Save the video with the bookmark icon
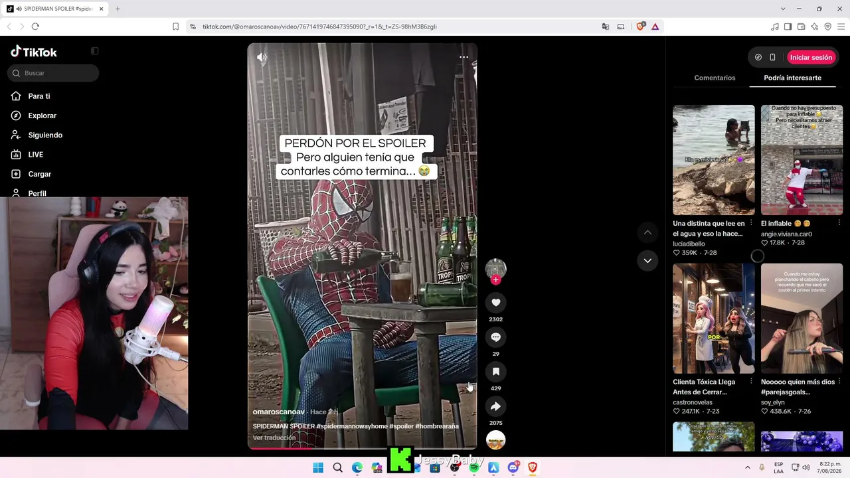 495,372
